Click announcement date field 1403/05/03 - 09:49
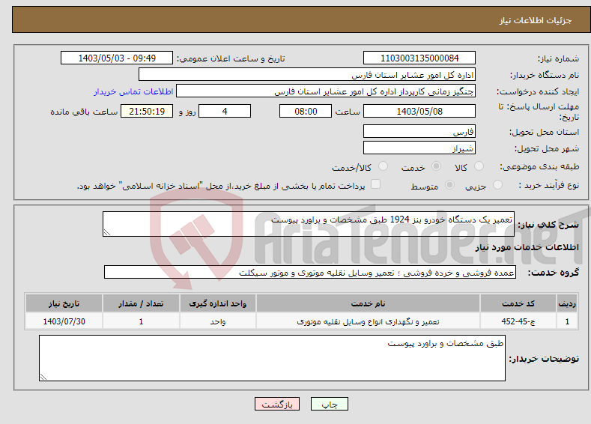 (x=116, y=58)
